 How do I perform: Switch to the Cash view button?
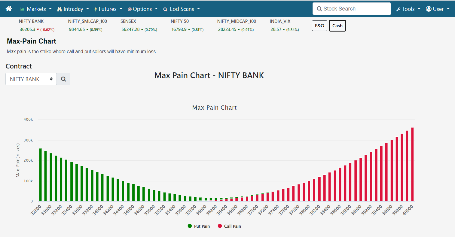[337, 26]
